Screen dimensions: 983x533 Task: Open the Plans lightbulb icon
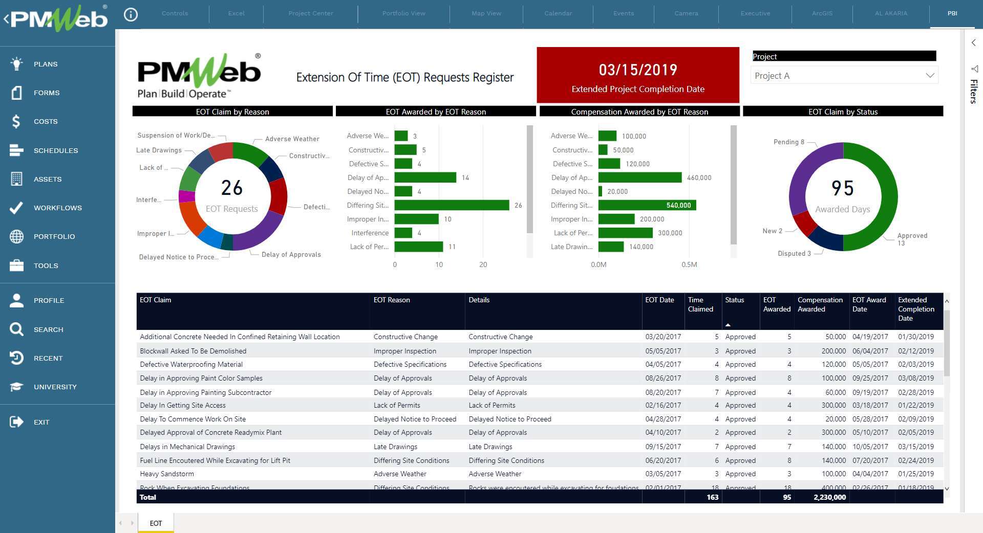[16, 64]
